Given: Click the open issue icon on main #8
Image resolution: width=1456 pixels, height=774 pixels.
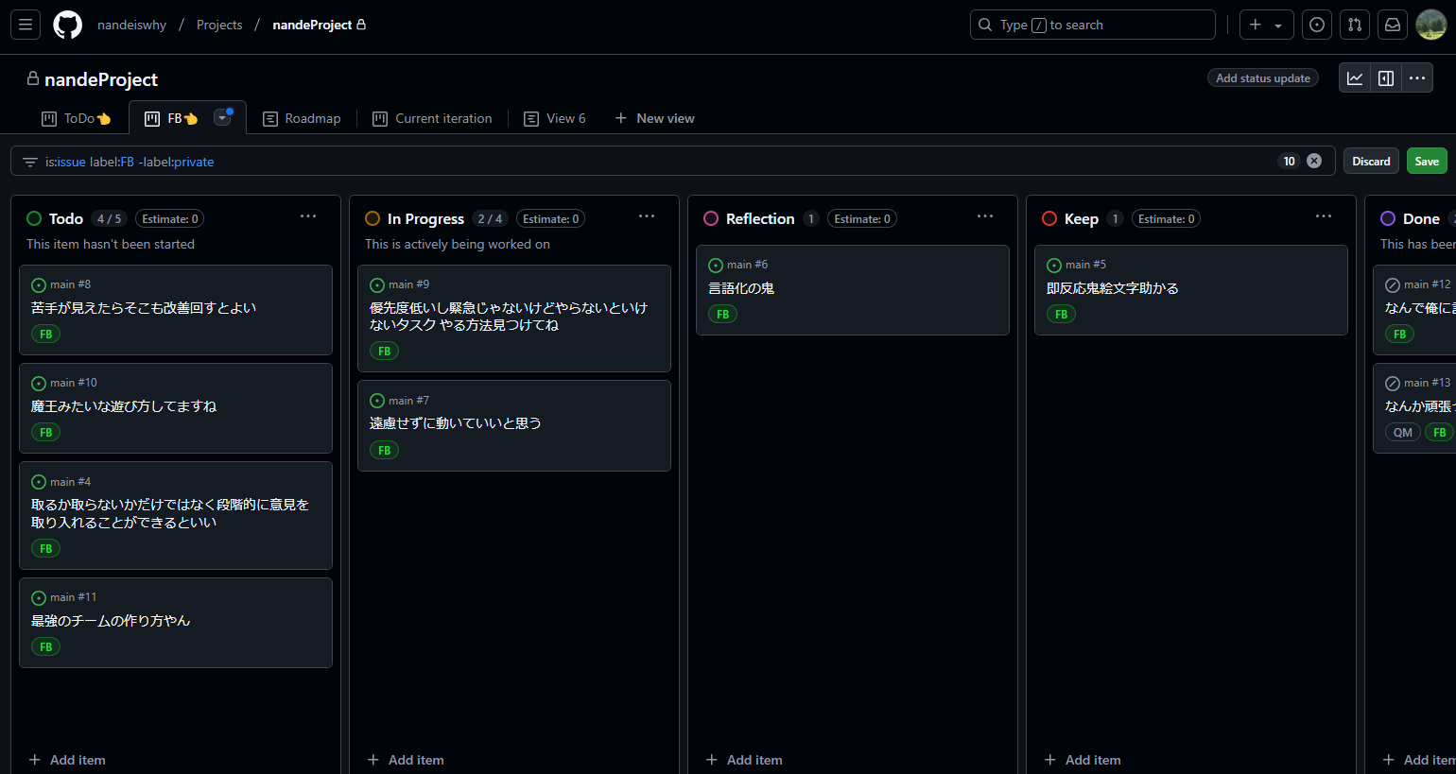Looking at the screenshot, I should [x=39, y=285].
